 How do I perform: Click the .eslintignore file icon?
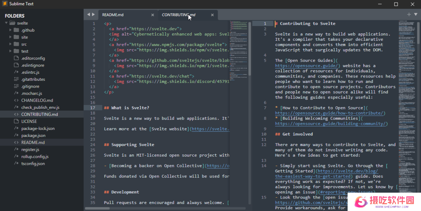[x=17, y=65]
